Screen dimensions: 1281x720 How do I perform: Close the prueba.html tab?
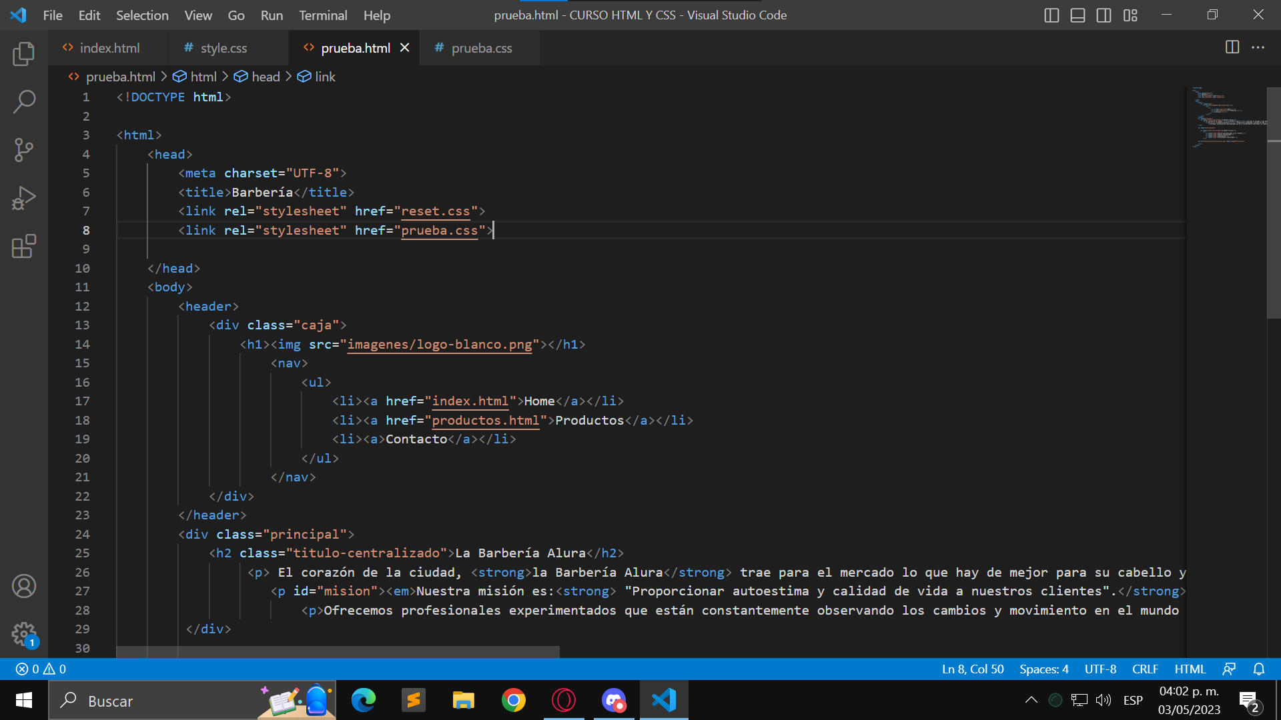(x=404, y=48)
